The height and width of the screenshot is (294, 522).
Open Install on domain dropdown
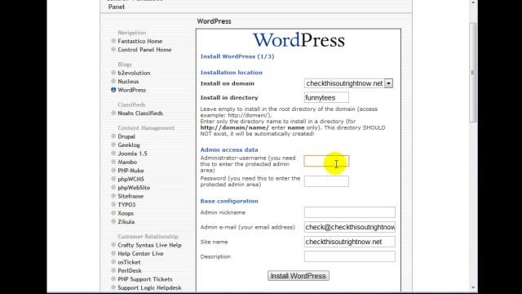[x=348, y=83]
